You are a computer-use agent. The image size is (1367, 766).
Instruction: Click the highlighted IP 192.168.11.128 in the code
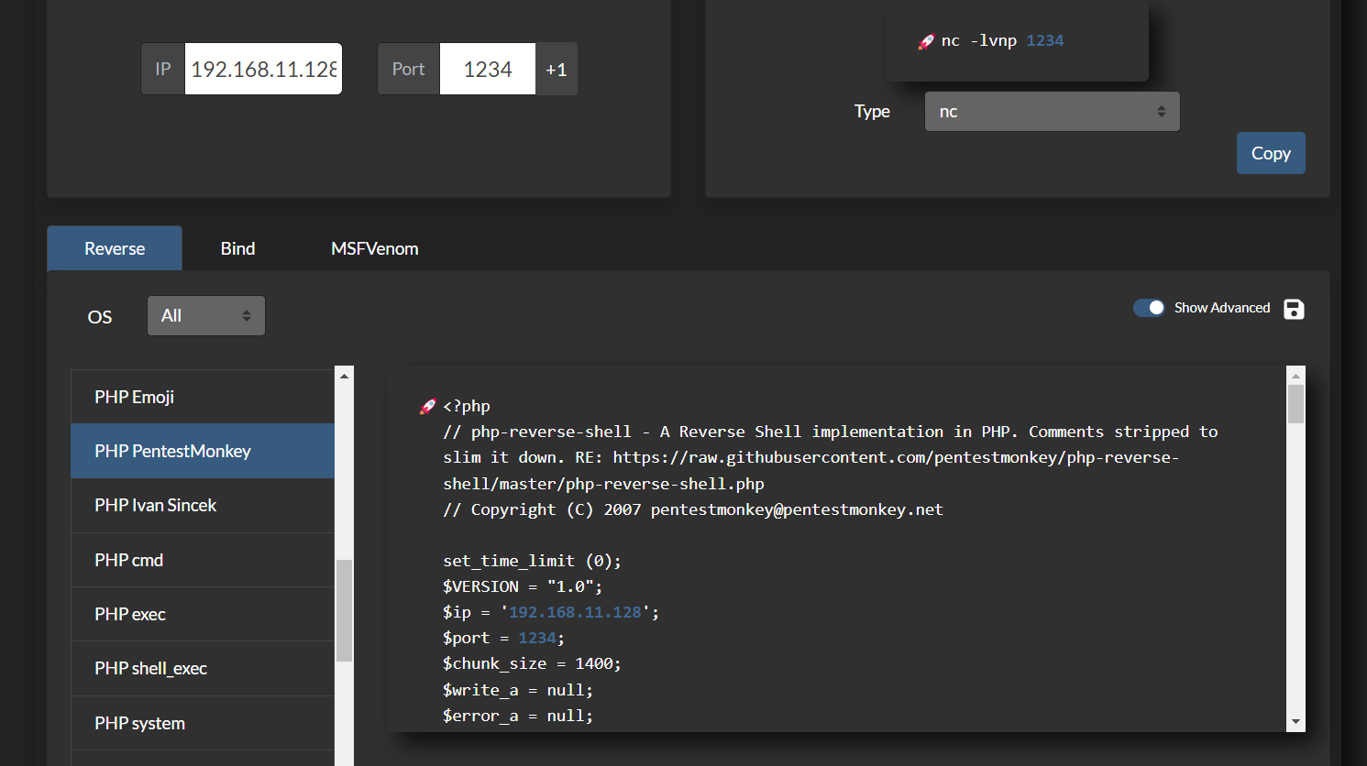click(x=575, y=612)
